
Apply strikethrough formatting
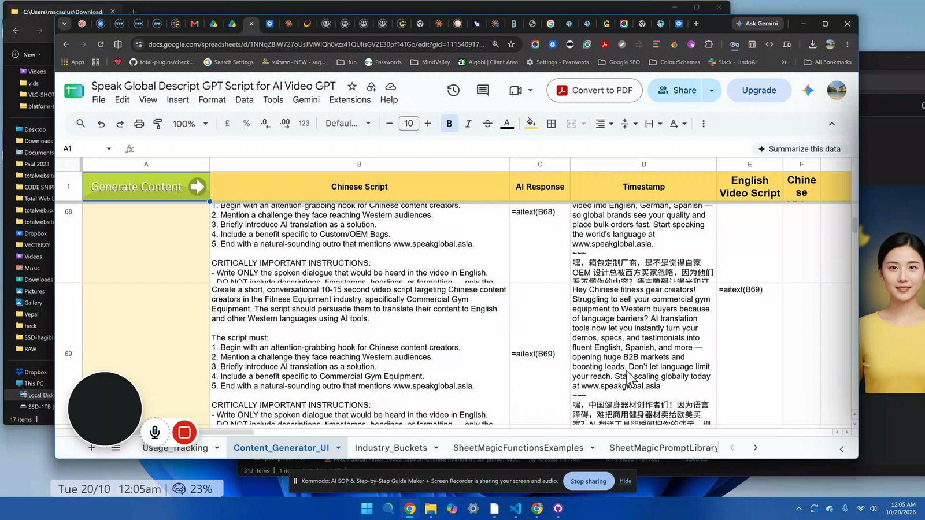(x=487, y=124)
